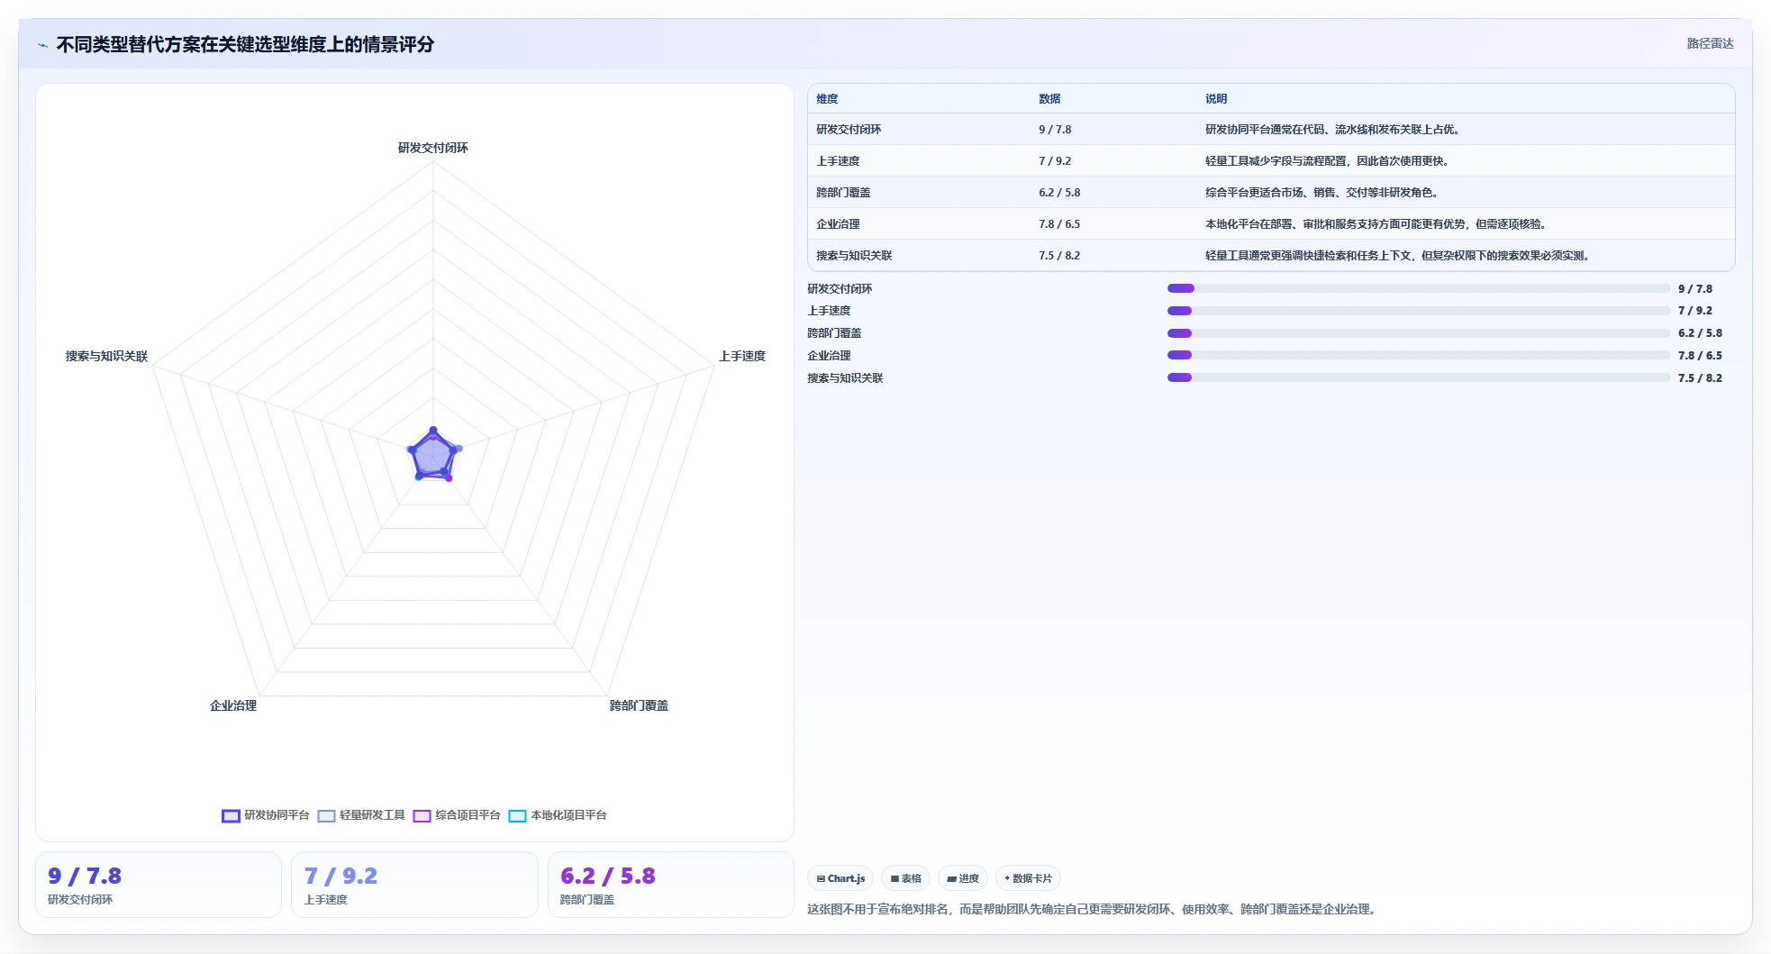Toggle the 综合项目平台 legend swatch
This screenshot has width=1771, height=954.
(x=422, y=816)
